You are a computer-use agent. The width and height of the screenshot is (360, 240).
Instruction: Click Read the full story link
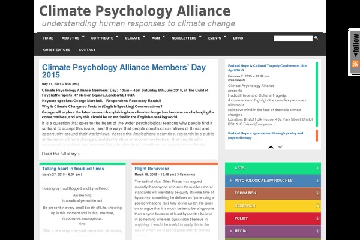pyautogui.click(x=61, y=154)
